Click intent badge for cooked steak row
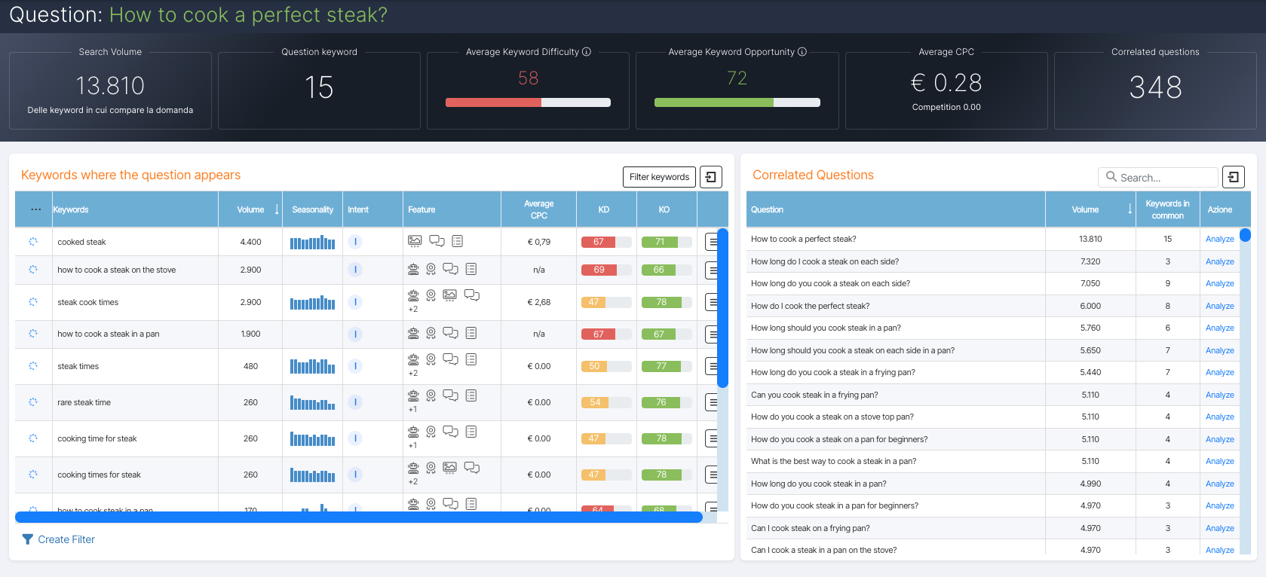1266x577 pixels. click(355, 242)
